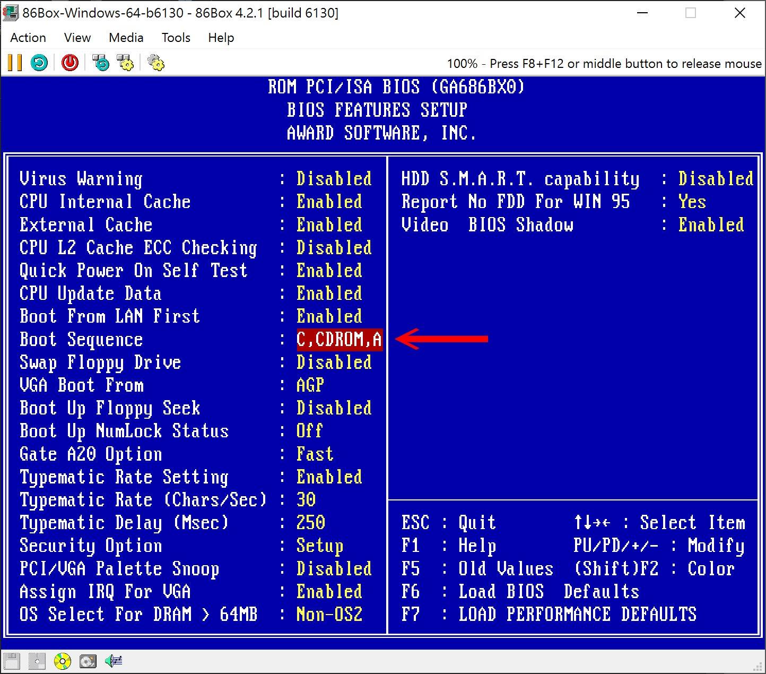Viewport: 766px width, 674px height.
Task: Click 'Disabled' value of CPU L2 Cache ECC Checking
Action: coord(334,247)
